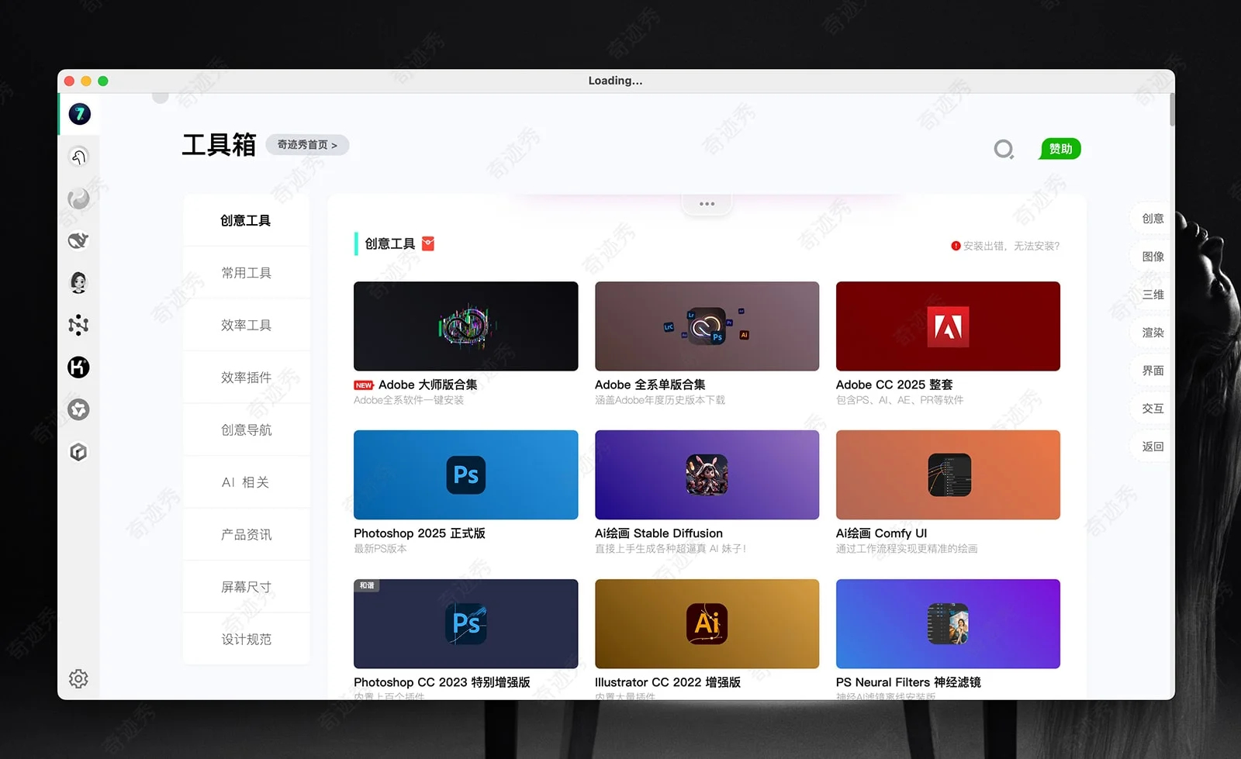Expand the ellipsis options above the banner
Screen dimensions: 1241x759
[x=707, y=203]
